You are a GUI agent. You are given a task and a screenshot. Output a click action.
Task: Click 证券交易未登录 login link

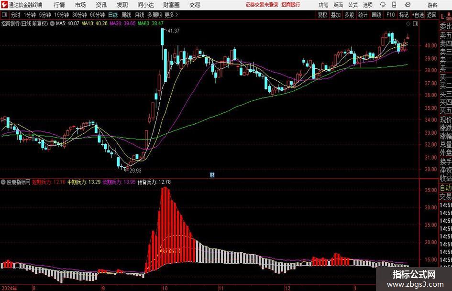(x=262, y=5)
